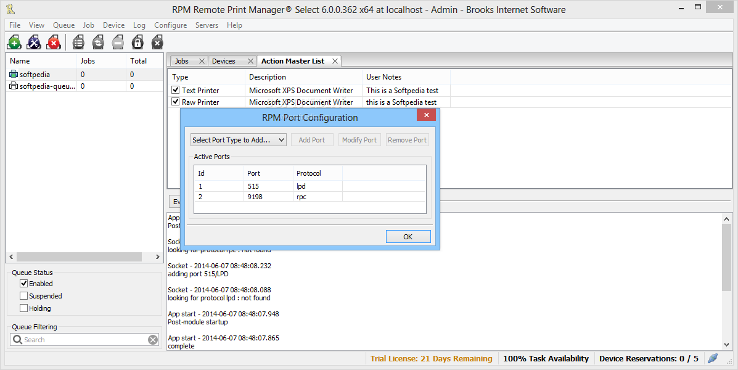Click the green plus add queue icon
The width and height of the screenshot is (738, 370).
[14, 43]
